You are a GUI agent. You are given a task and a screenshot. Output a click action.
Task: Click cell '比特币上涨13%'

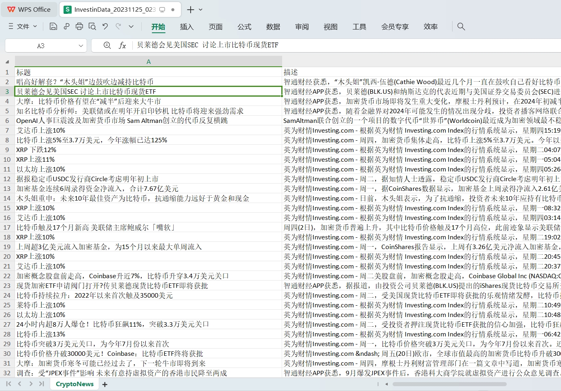point(148,334)
